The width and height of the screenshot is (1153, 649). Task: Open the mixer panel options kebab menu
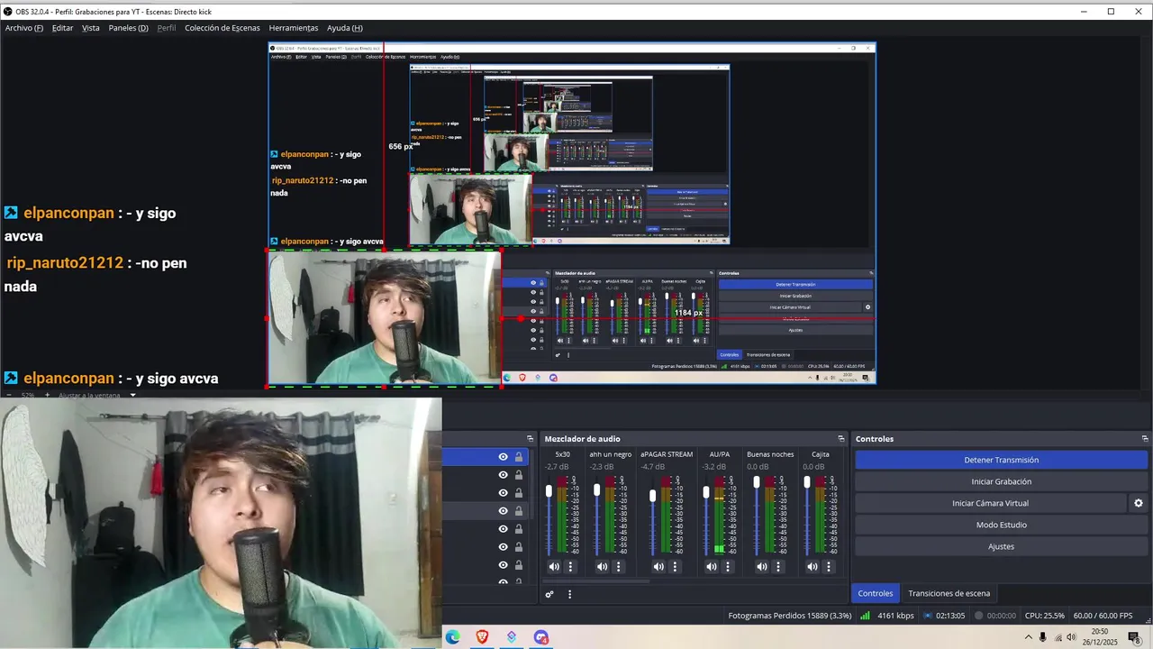[569, 594]
